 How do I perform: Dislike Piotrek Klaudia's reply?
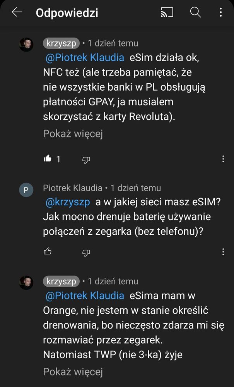click(x=86, y=253)
